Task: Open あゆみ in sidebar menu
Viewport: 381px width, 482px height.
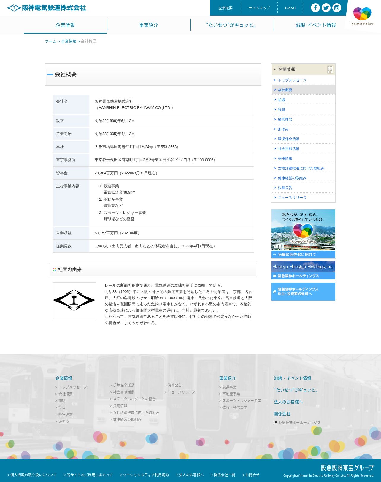Action: (x=303, y=129)
